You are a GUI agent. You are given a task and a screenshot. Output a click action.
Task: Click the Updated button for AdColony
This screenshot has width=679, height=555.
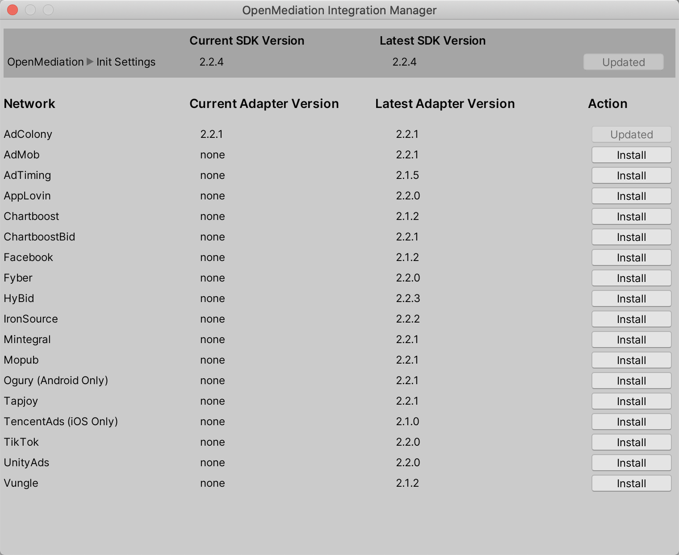point(631,134)
